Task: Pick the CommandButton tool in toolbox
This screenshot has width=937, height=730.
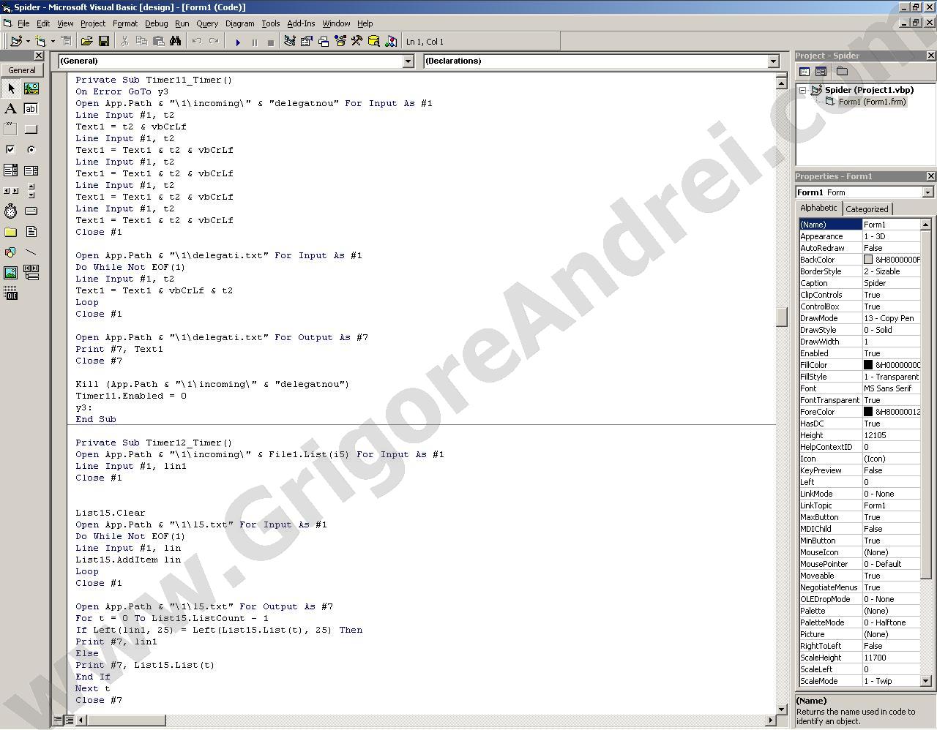Action: pos(31,129)
